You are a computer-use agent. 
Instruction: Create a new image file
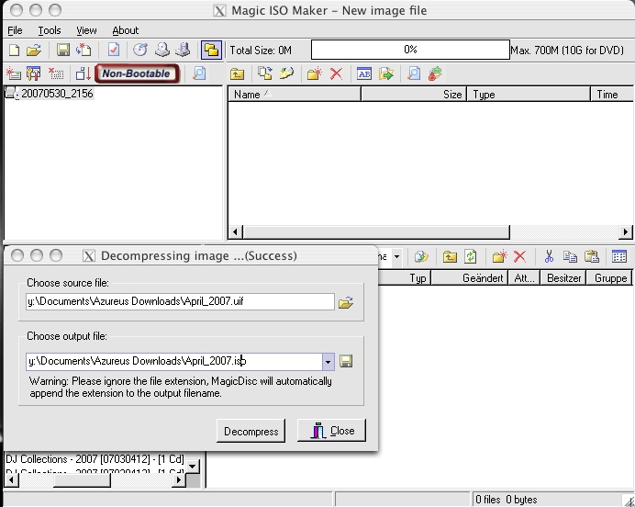point(14,50)
